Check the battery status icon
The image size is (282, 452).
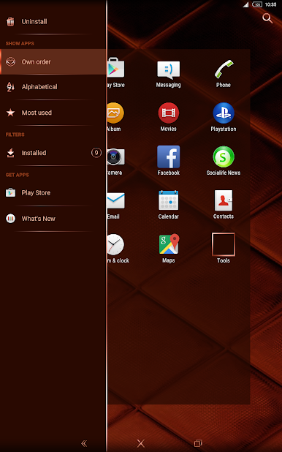257,4
